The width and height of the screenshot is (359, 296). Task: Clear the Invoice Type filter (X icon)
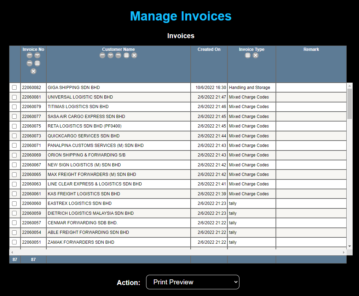click(255, 55)
